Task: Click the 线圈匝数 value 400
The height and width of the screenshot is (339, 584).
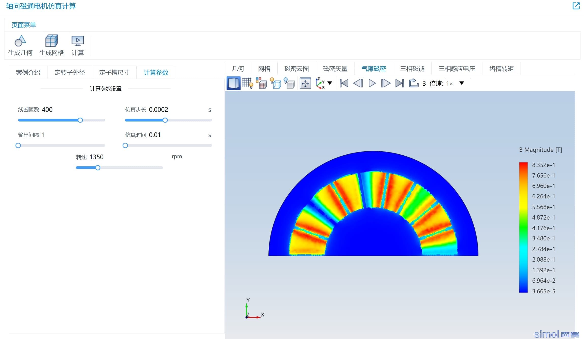Action: click(47, 110)
